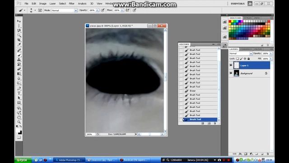Image resolution: width=289 pixels, height=163 pixels.
Task: Select the Crop tool
Action: click(x=19, y=40)
